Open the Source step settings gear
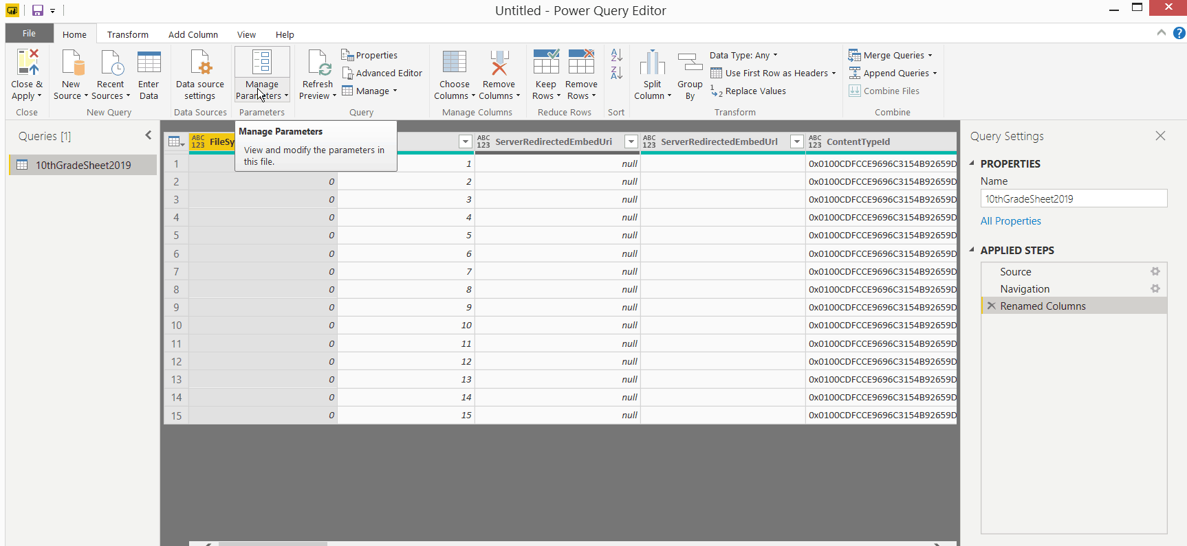 click(1155, 271)
